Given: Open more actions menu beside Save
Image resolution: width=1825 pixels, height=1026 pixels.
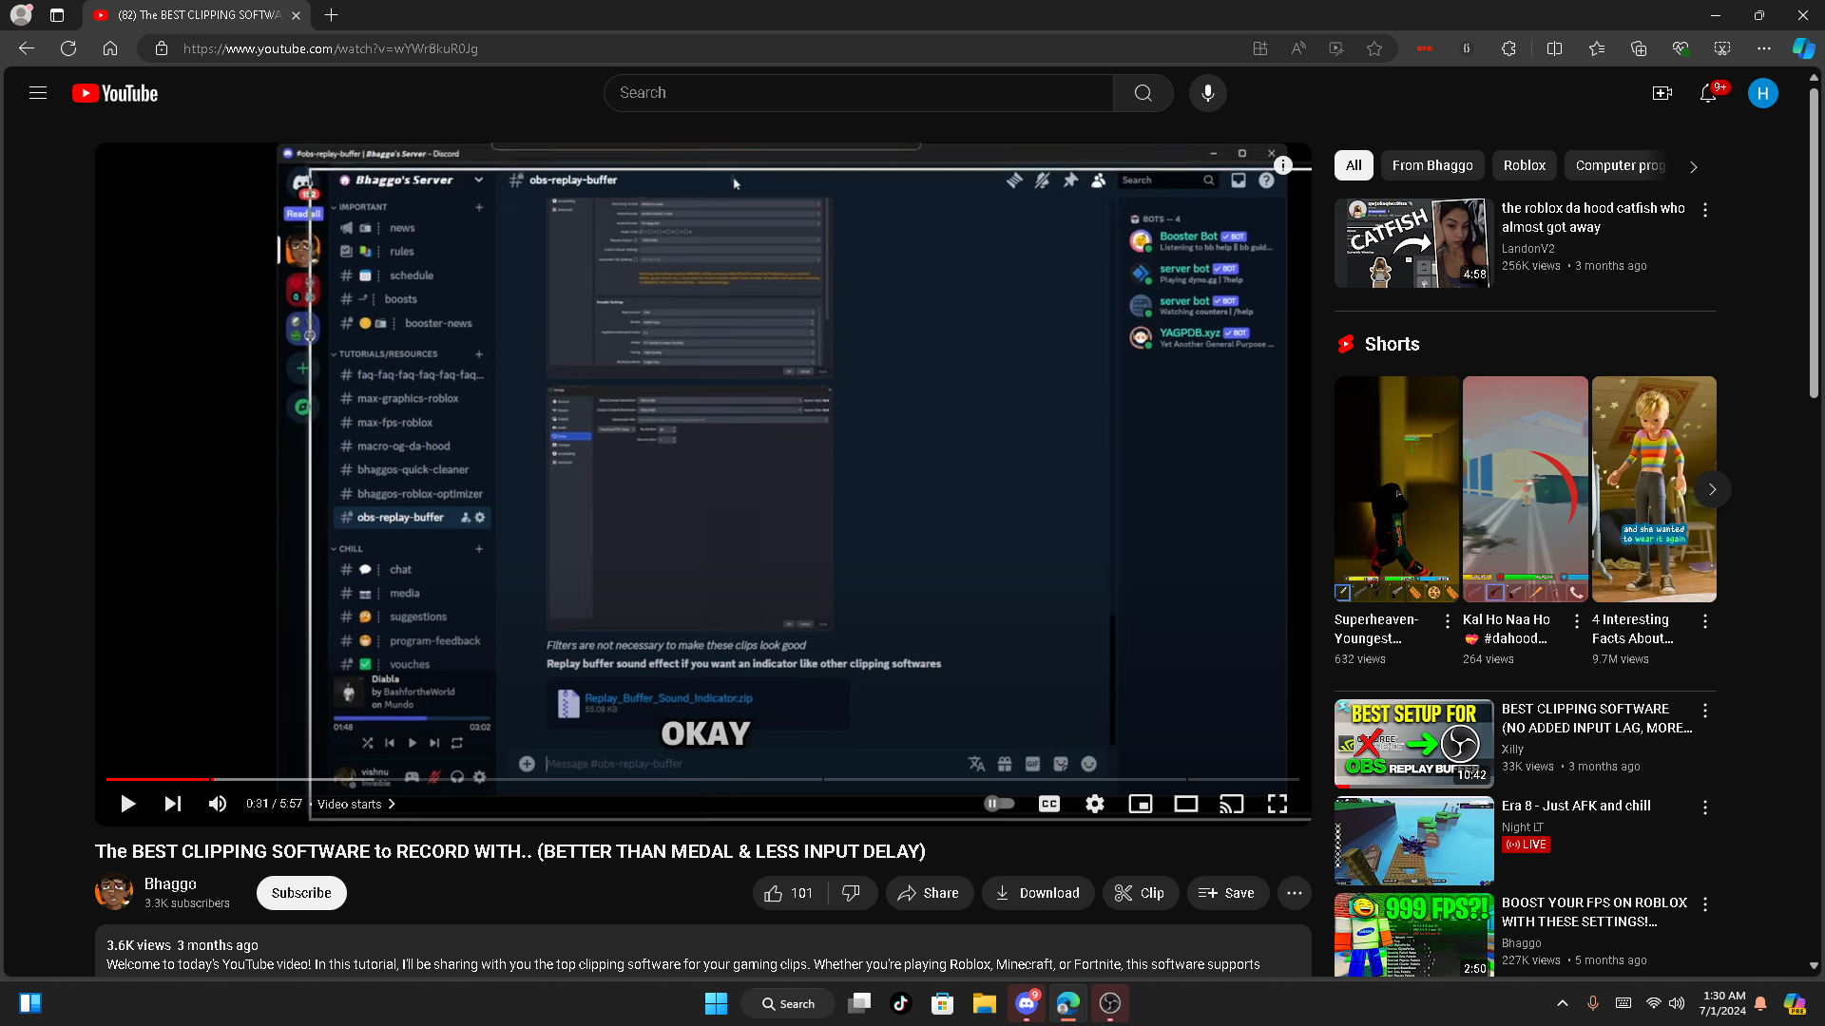Looking at the screenshot, I should click(x=1295, y=893).
